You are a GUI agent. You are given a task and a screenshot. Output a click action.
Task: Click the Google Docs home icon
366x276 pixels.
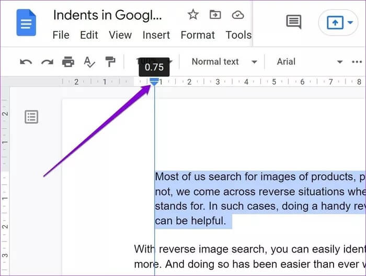[x=26, y=23]
